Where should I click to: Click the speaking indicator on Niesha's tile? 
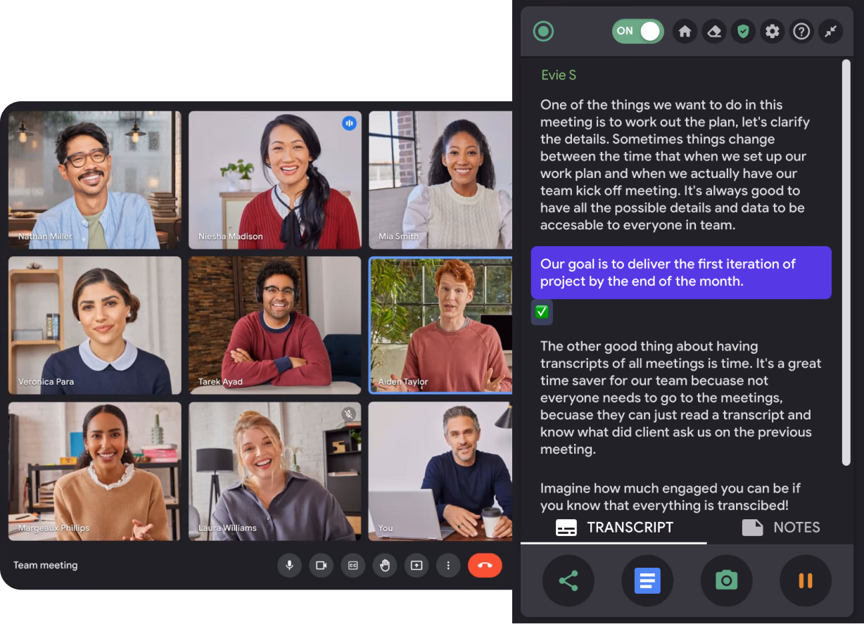tap(349, 123)
